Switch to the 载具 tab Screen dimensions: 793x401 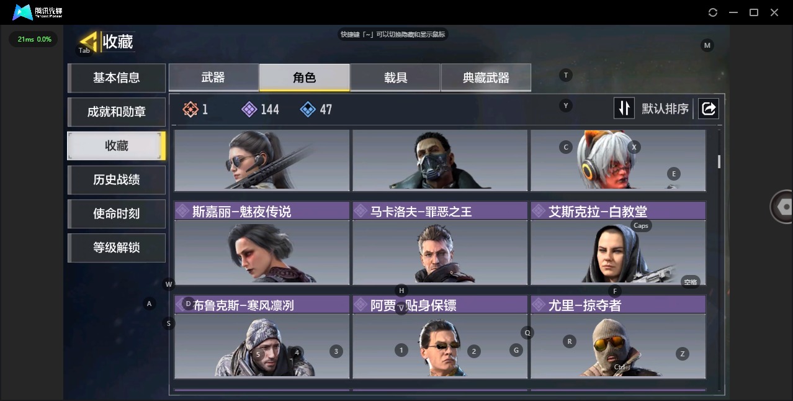click(395, 78)
